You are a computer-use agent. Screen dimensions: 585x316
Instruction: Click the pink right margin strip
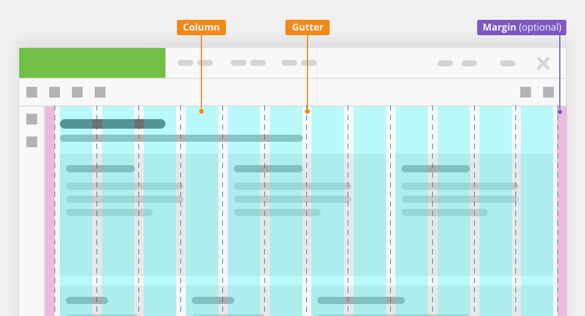[x=562, y=211]
